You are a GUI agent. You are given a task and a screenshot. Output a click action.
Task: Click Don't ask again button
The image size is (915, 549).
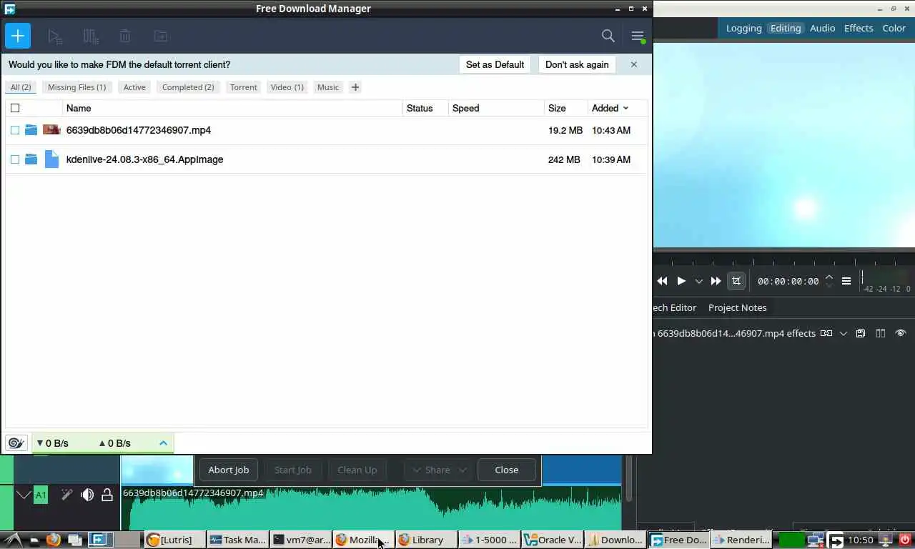[x=577, y=64]
